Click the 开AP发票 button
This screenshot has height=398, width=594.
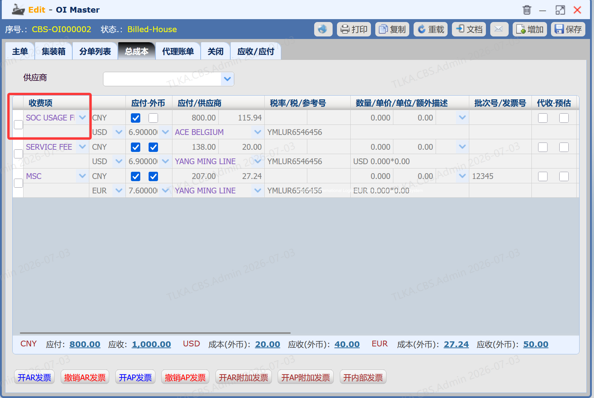(135, 377)
